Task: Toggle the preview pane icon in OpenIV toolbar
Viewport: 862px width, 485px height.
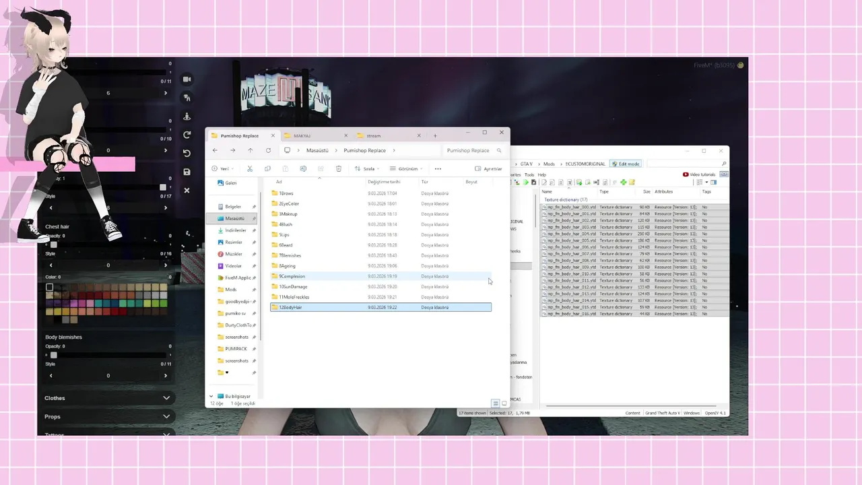Action: click(x=714, y=182)
